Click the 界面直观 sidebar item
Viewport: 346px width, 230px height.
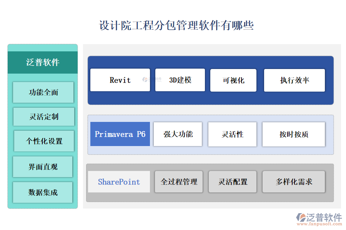click(x=43, y=167)
